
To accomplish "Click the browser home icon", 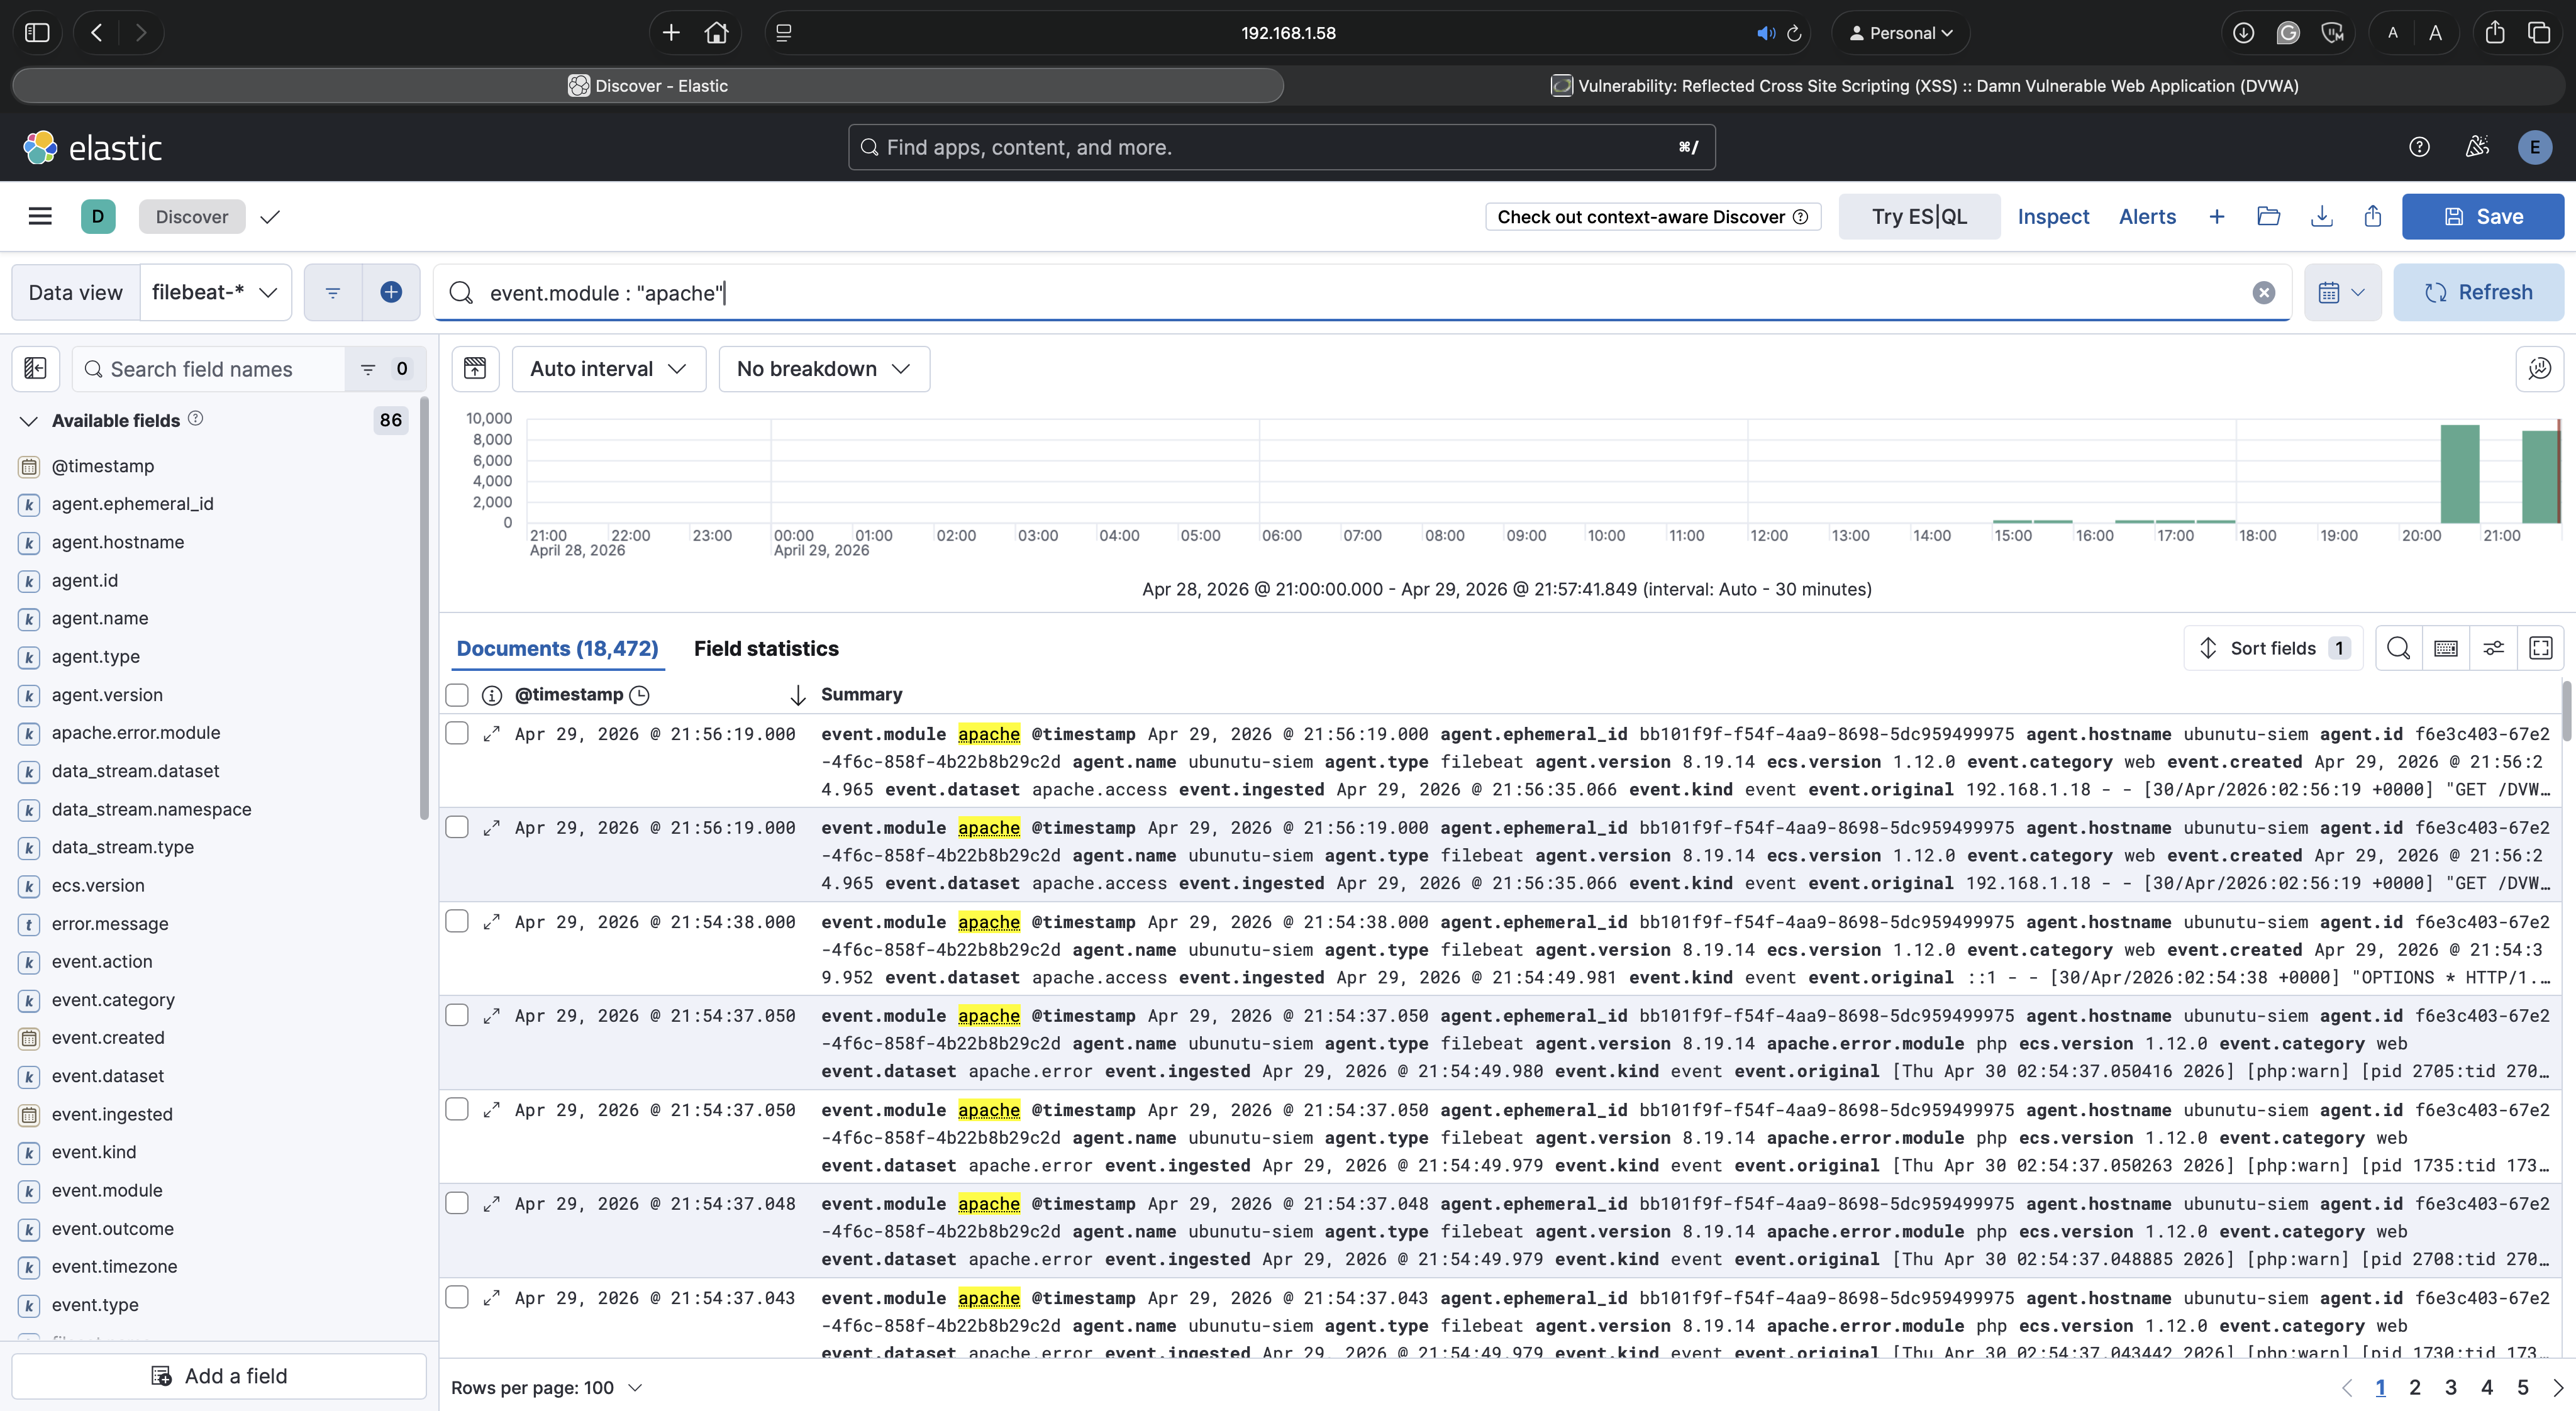I will (x=716, y=33).
